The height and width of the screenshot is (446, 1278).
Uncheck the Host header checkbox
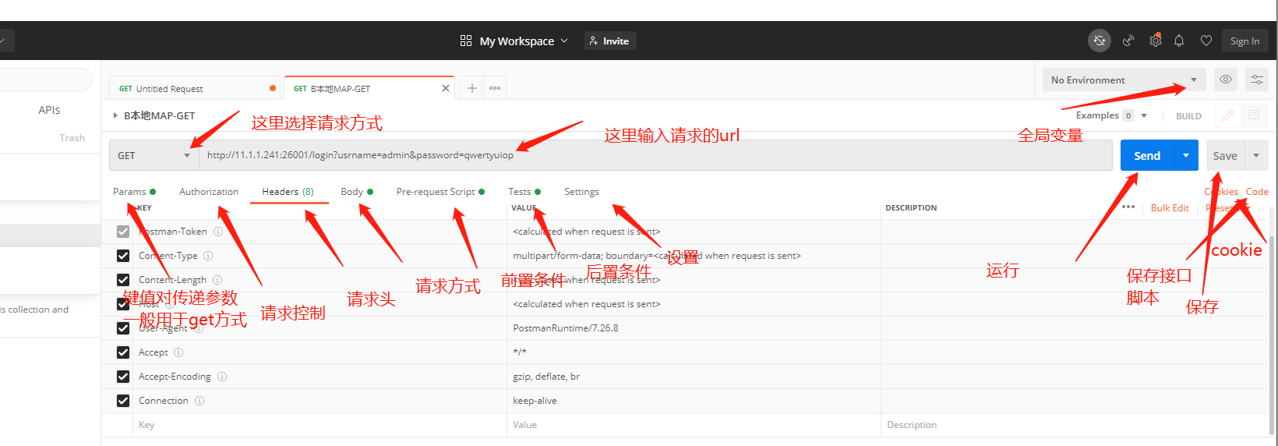tap(123, 304)
